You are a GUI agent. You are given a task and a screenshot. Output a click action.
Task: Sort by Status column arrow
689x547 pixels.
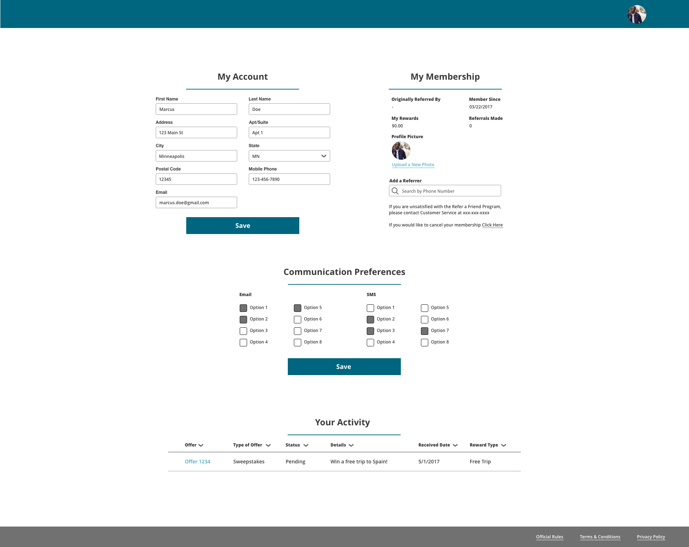click(x=306, y=445)
